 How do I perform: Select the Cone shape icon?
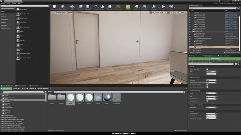point(18,45)
